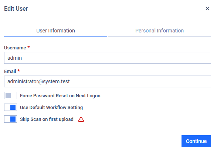Click the Username field label
This screenshot has height=150, width=217.
[x=15, y=48]
